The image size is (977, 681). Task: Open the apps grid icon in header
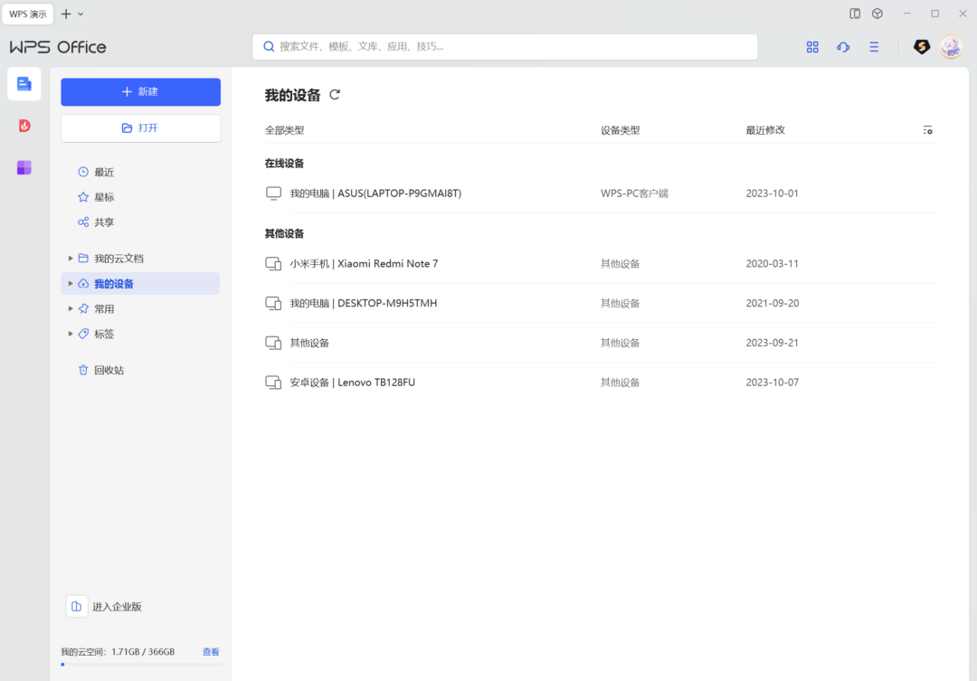point(812,47)
